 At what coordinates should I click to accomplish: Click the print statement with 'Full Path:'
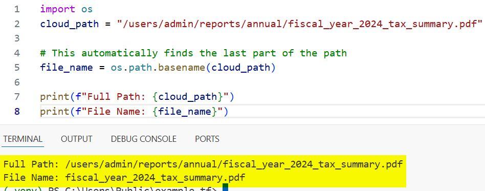137,97
